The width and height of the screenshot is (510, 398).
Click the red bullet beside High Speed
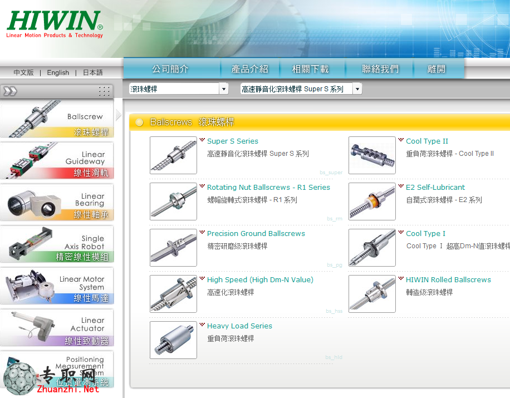coord(202,278)
